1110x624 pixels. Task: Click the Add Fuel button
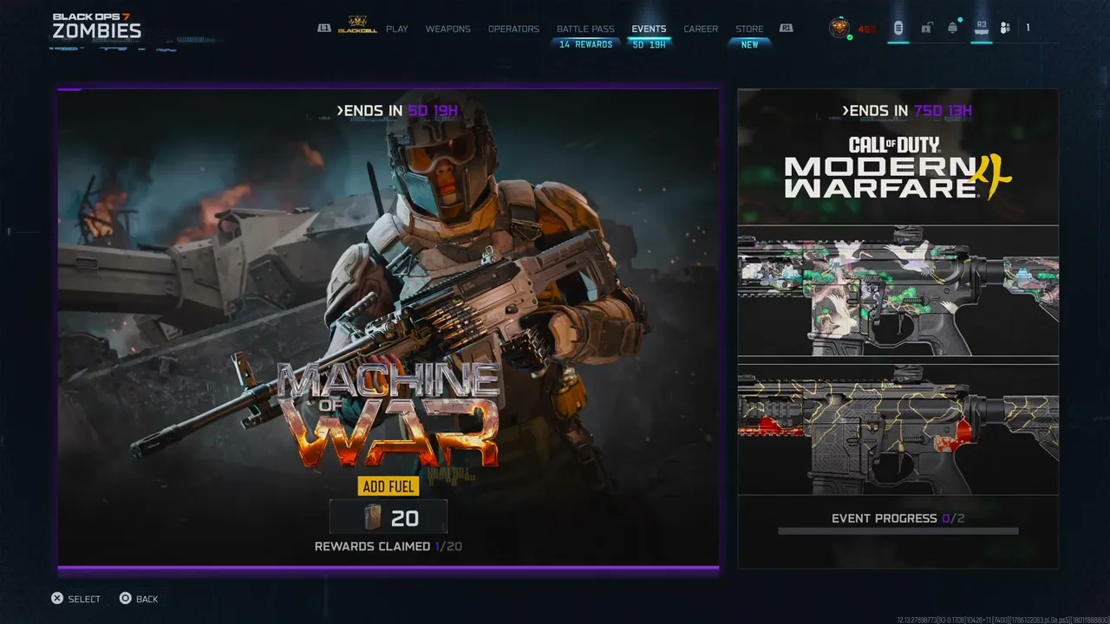coord(388,486)
